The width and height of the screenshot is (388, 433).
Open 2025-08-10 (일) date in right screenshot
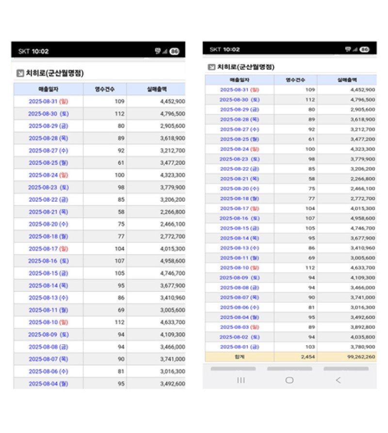click(x=240, y=268)
